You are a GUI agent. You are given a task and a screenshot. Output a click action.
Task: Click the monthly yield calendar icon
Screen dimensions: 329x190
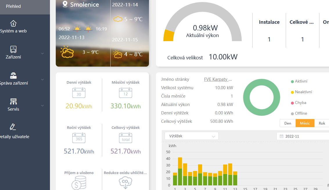pos(125,93)
